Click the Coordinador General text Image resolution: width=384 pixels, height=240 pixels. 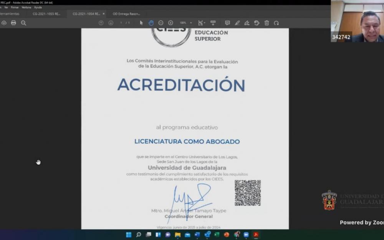[189, 217]
